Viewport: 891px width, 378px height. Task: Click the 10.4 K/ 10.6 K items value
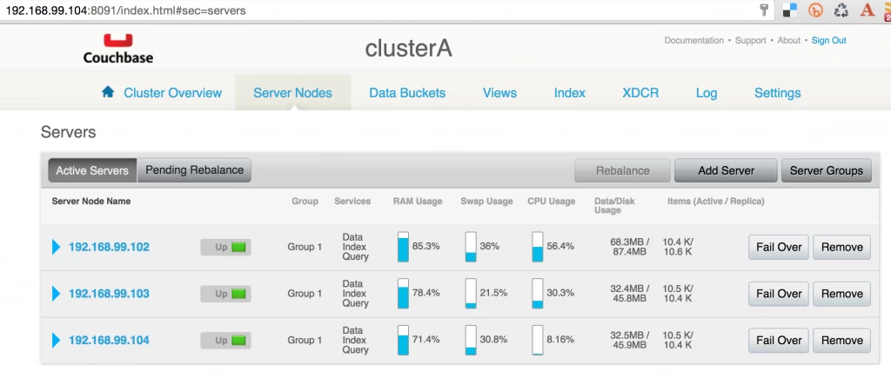[x=677, y=247]
